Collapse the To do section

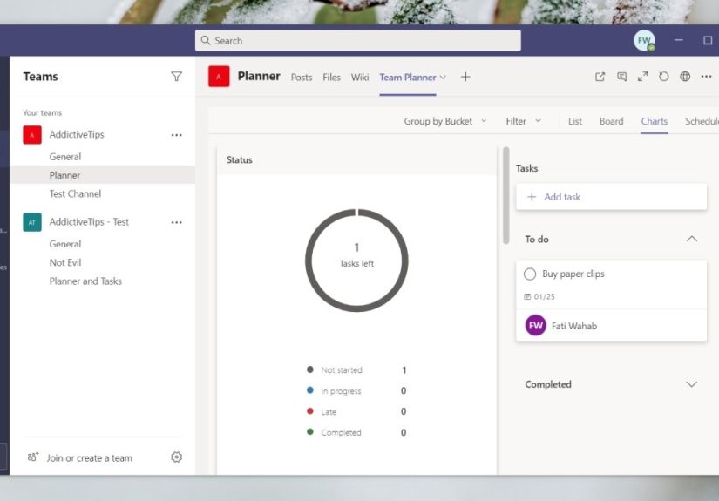coord(691,239)
